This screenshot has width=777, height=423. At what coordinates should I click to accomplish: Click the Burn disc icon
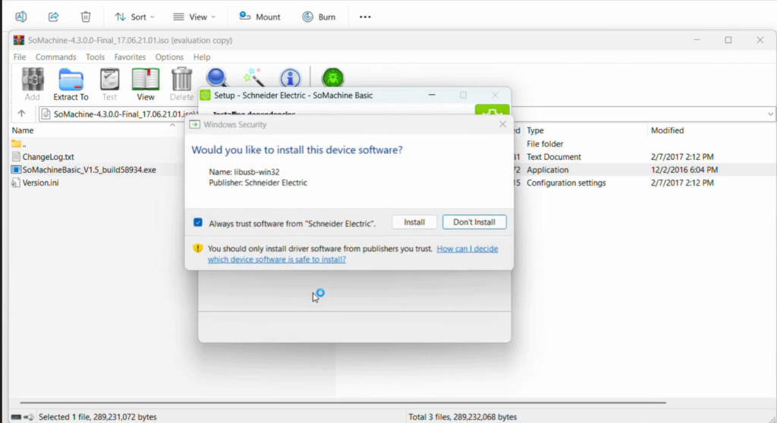point(319,17)
